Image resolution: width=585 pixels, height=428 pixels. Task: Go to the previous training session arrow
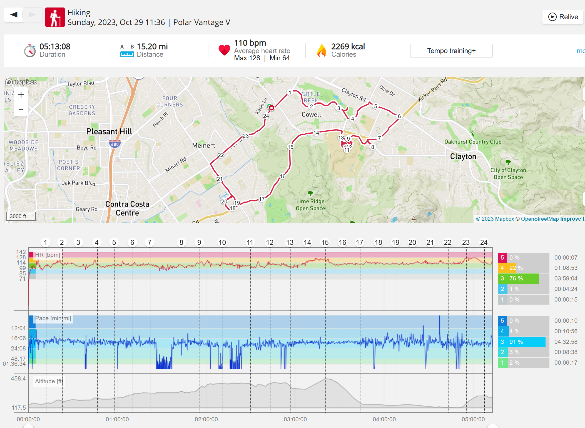coord(14,15)
